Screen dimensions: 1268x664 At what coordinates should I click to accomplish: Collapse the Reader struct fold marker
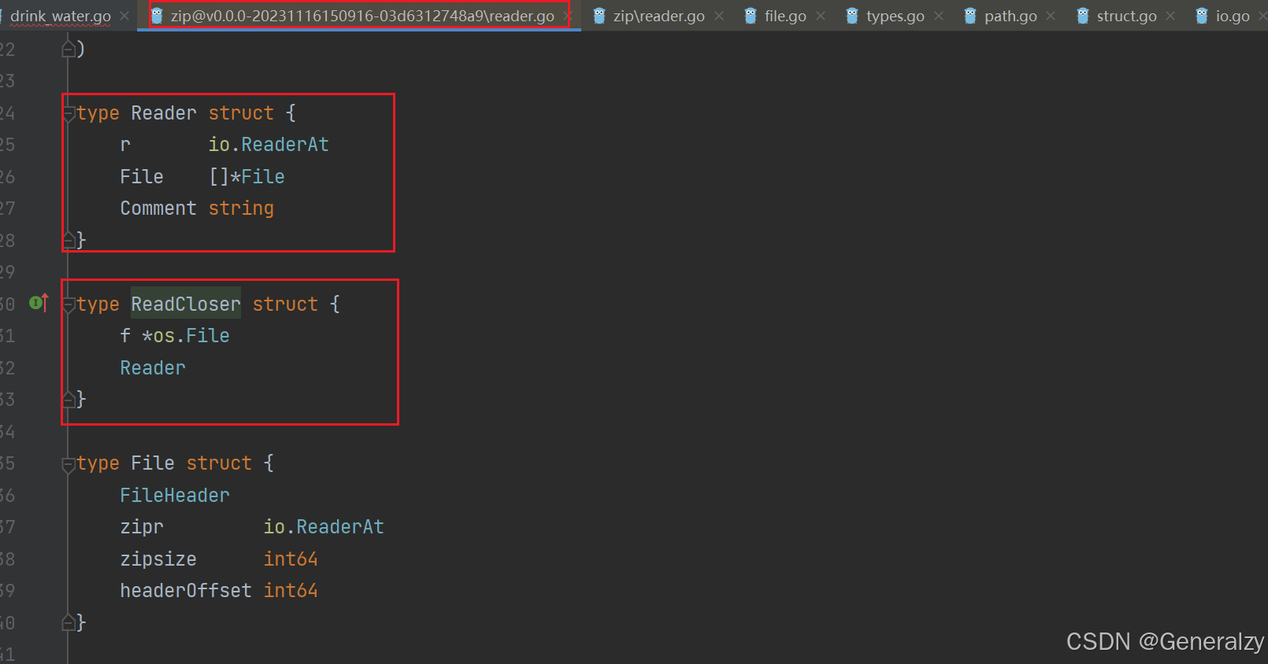point(69,114)
